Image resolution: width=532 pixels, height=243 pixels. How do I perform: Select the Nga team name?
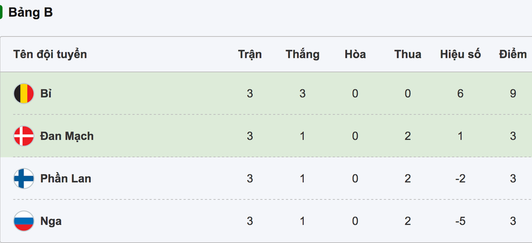click(x=51, y=221)
